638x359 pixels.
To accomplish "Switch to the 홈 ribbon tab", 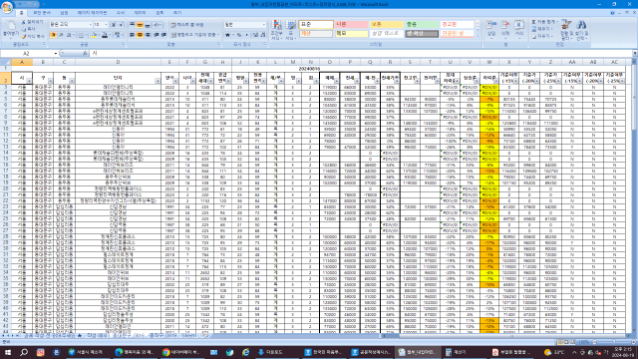I will (22, 13).
